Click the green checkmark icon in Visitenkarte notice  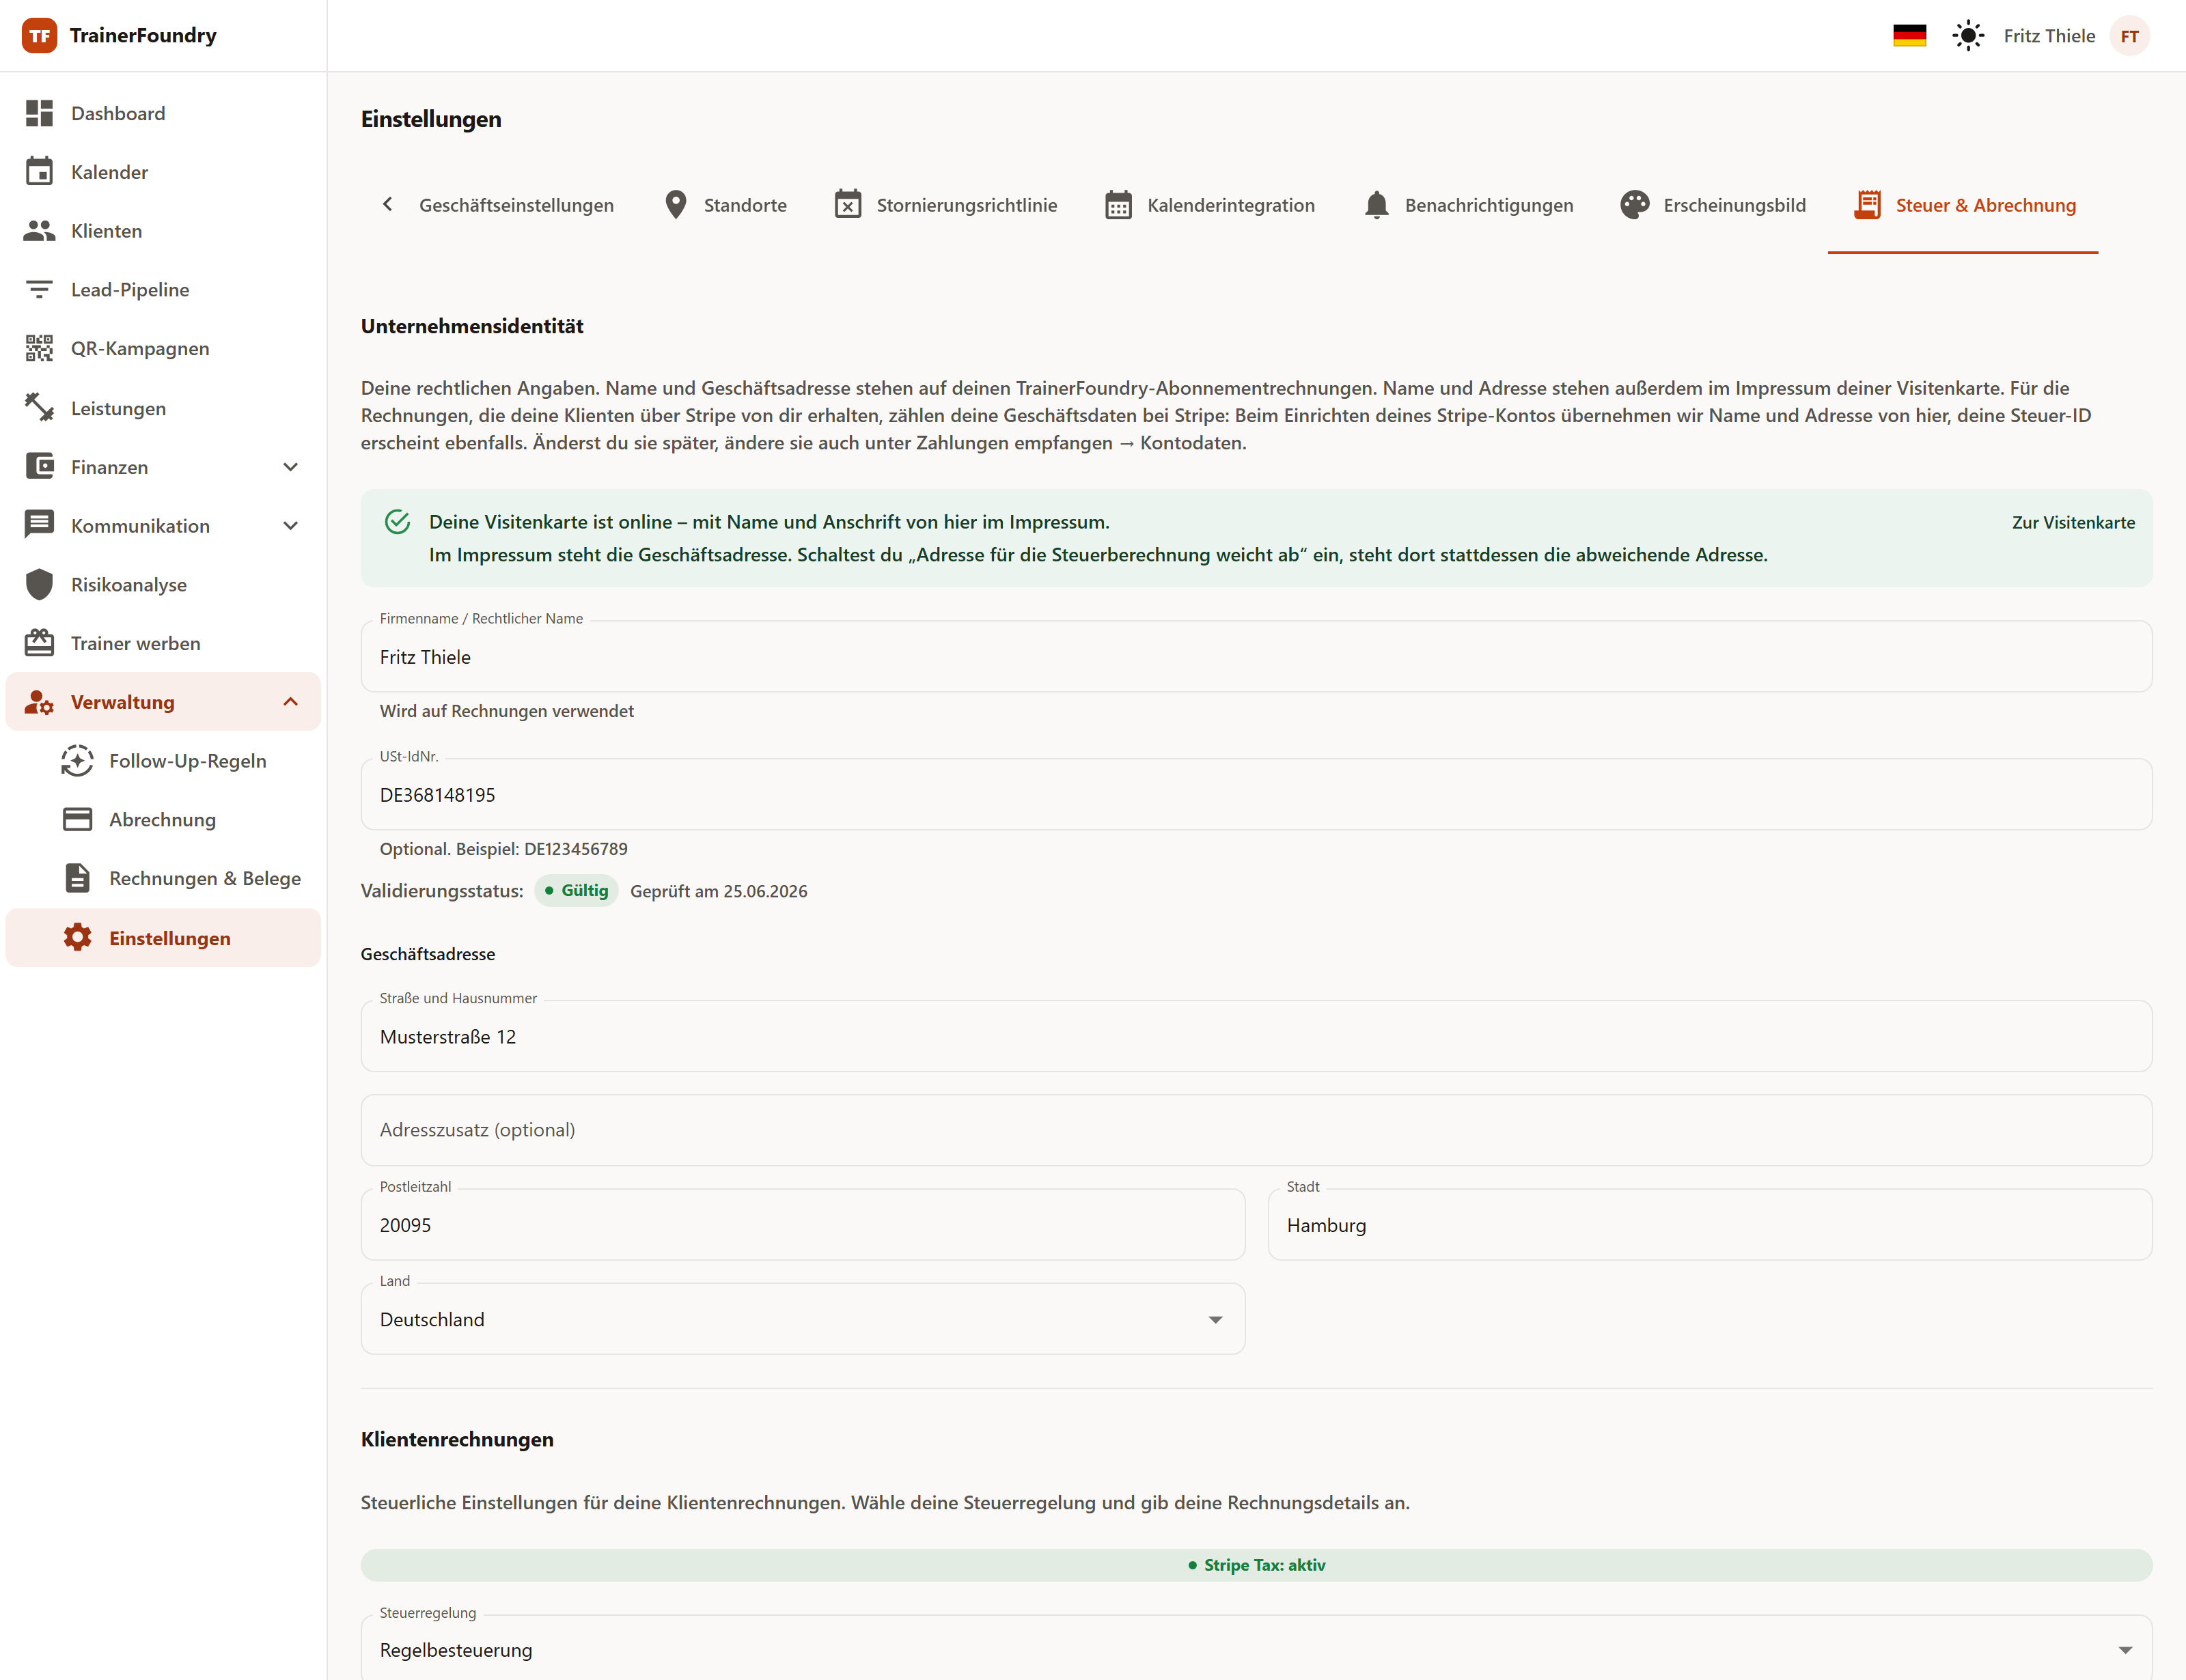397,522
